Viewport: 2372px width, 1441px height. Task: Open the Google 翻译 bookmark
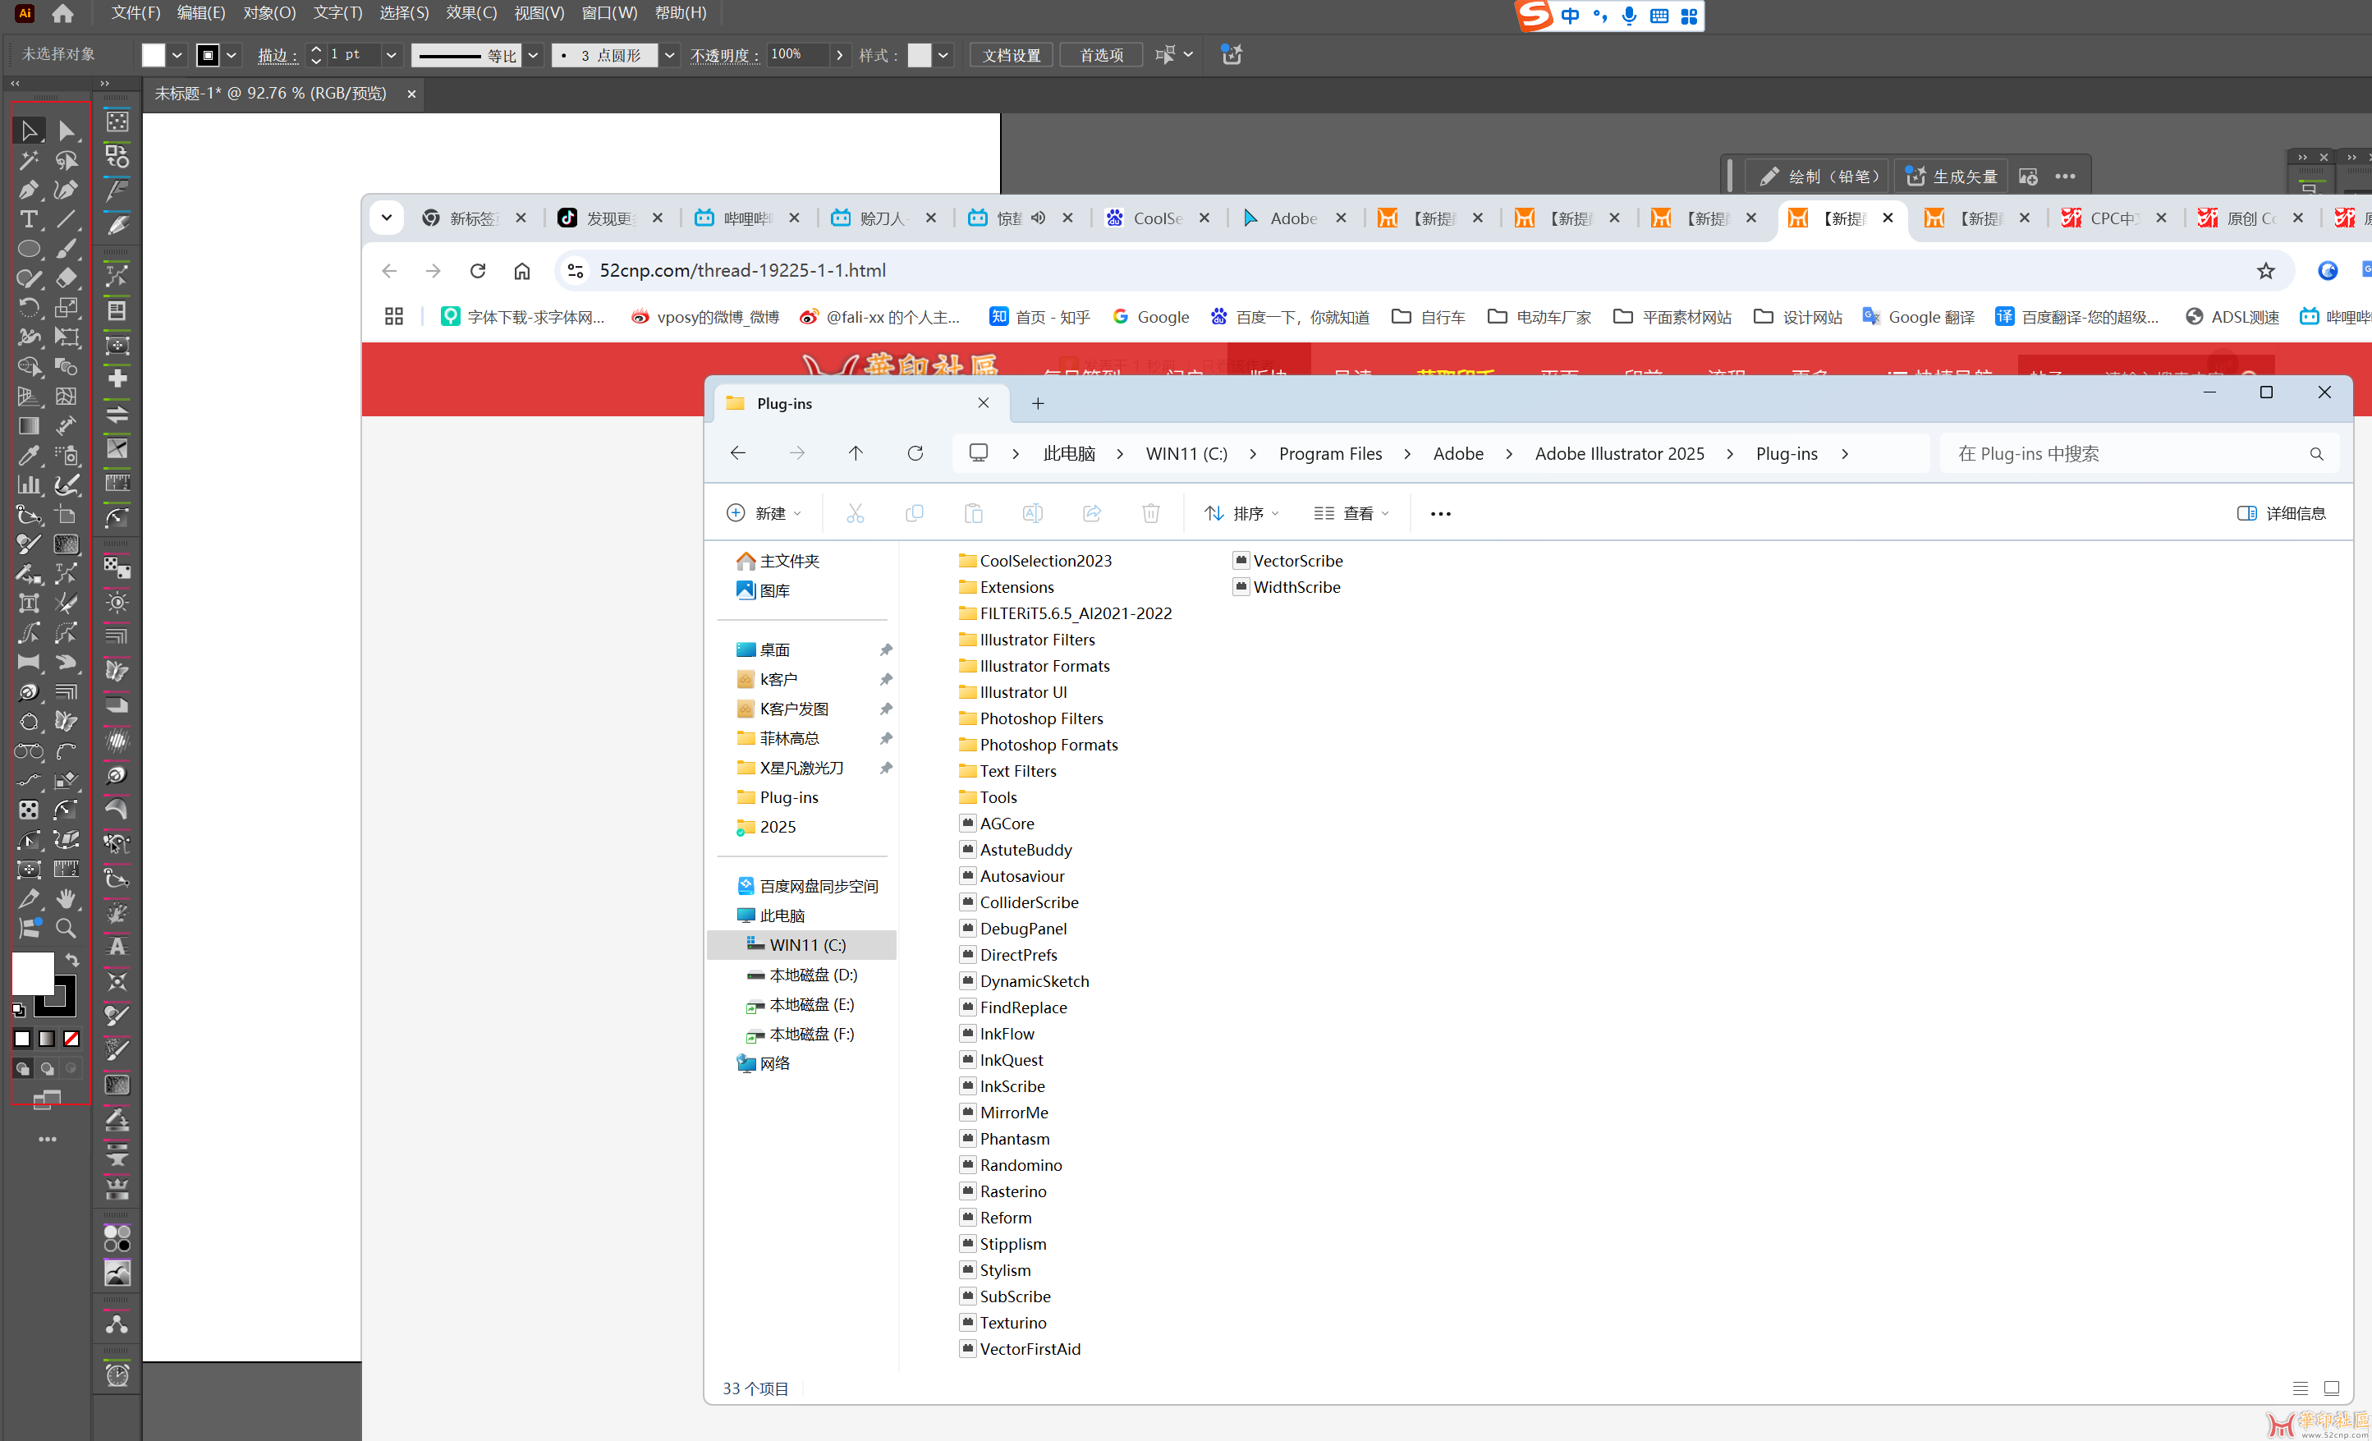point(1919,317)
